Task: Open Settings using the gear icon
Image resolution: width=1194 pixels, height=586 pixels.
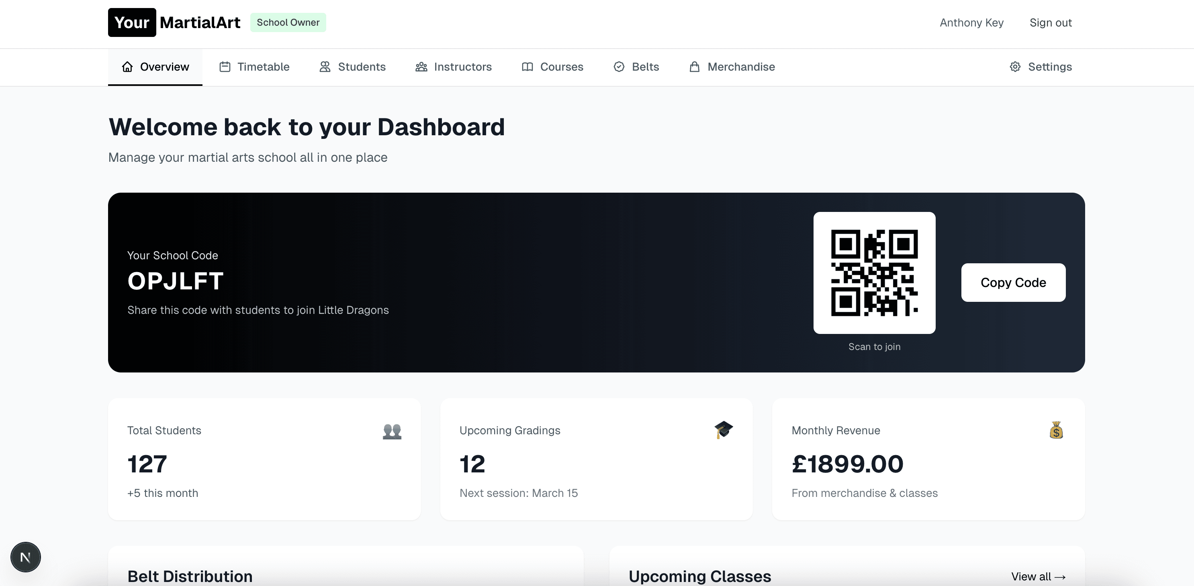Action: [1015, 67]
